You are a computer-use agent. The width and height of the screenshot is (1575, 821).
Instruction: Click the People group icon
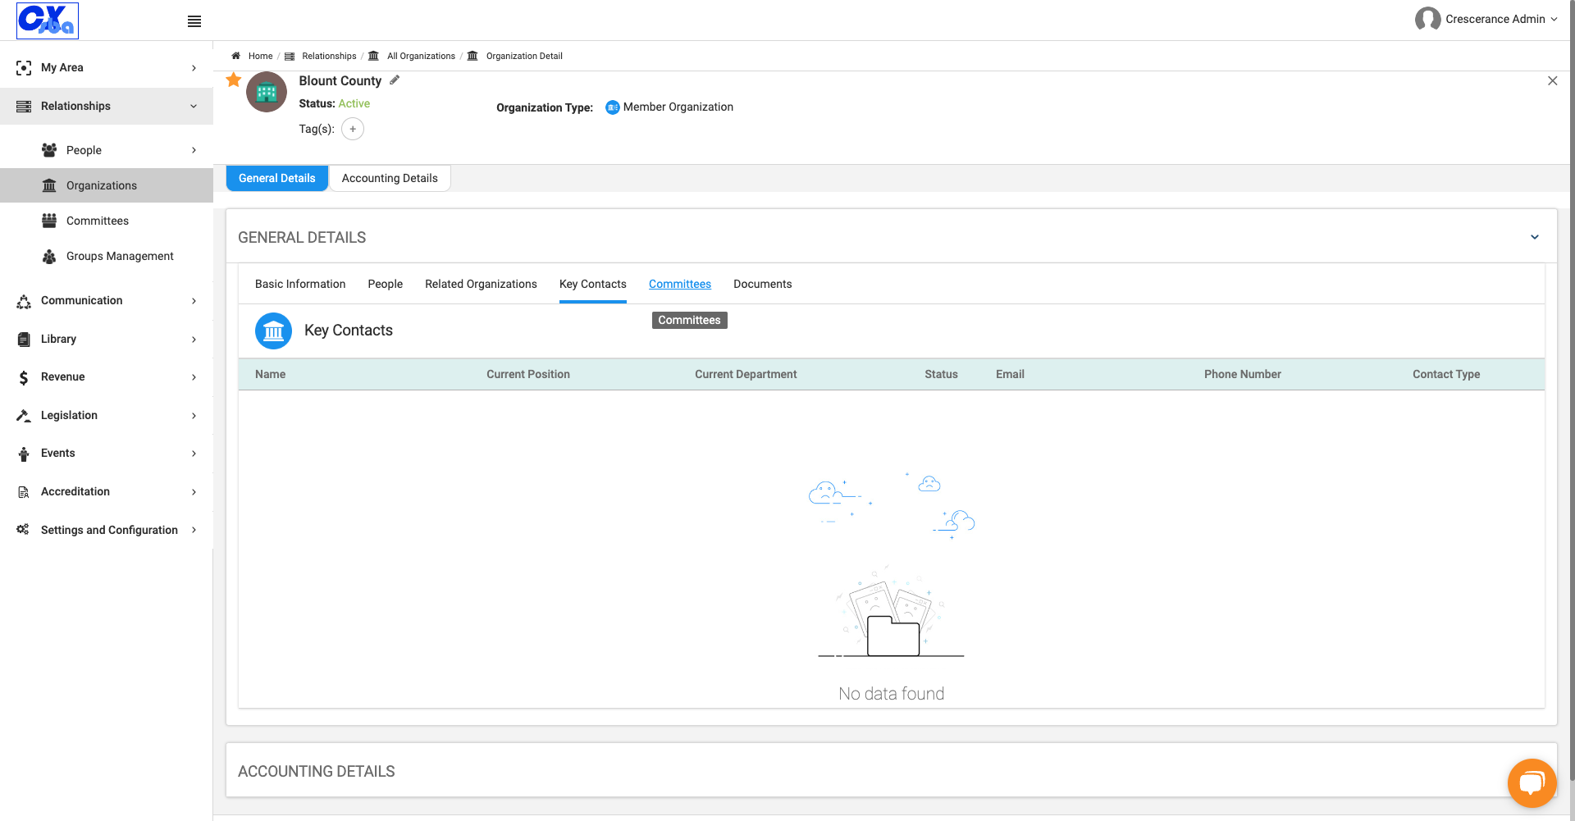pyautogui.click(x=49, y=150)
